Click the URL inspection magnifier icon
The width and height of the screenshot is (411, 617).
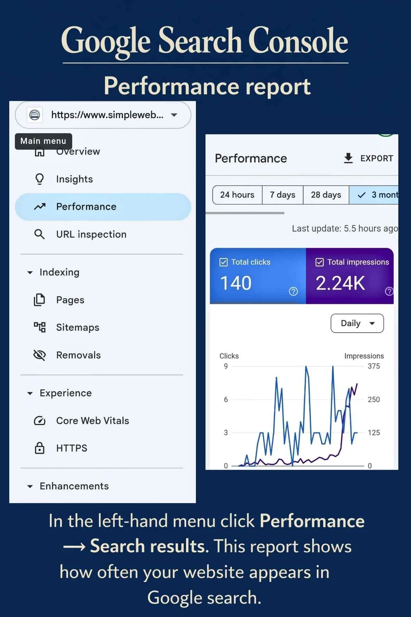pos(40,234)
